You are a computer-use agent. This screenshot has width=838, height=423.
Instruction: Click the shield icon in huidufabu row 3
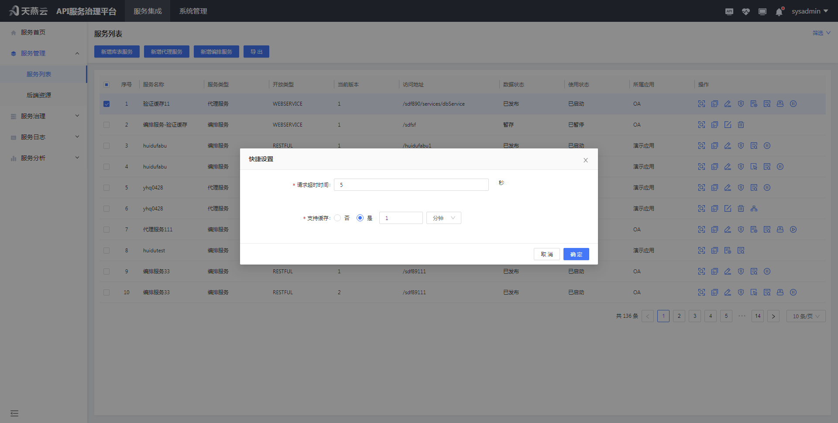point(741,146)
